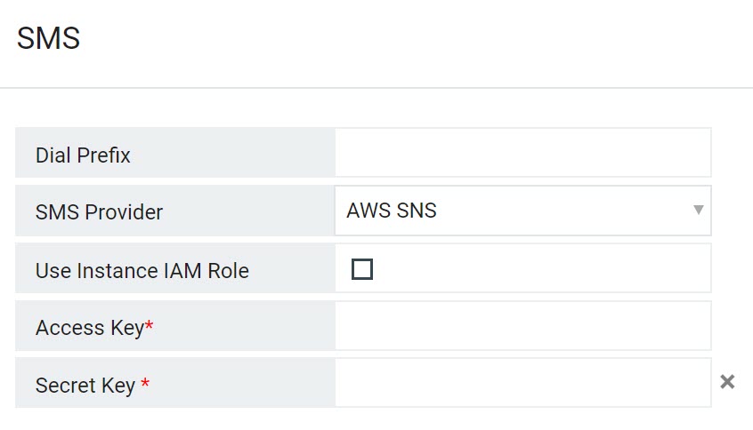The height and width of the screenshot is (430, 753).
Task: Click into the Access Key field
Action: pyautogui.click(x=522, y=326)
